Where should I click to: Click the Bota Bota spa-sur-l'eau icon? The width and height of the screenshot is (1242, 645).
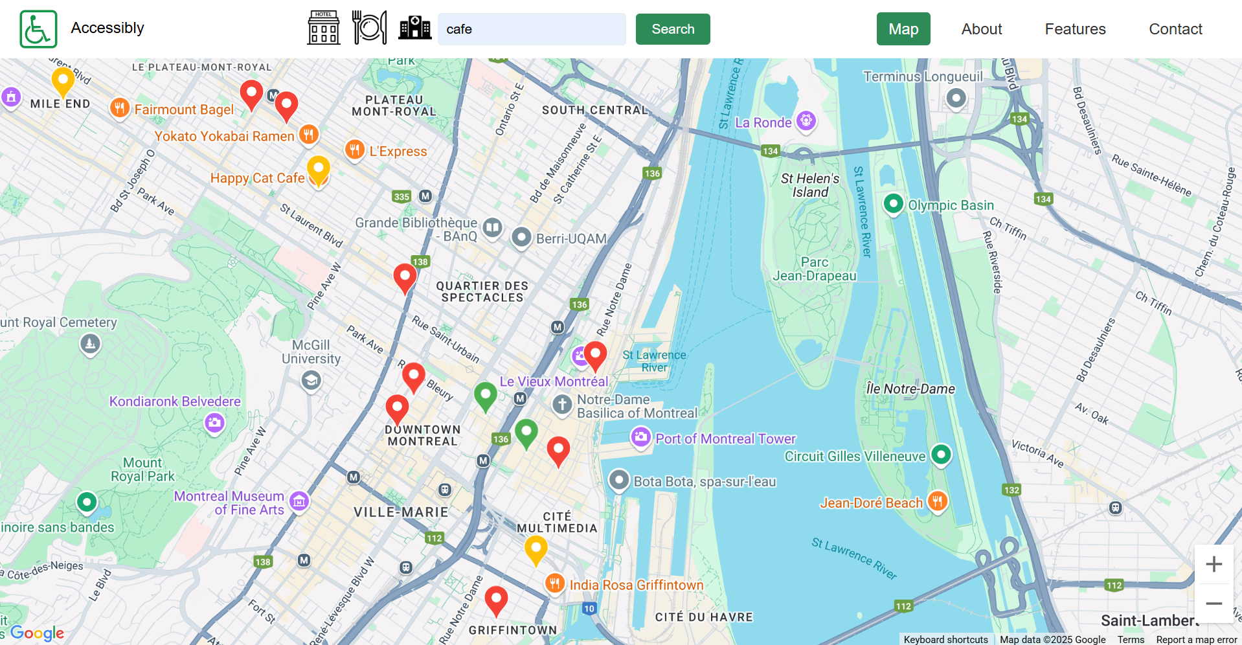click(x=619, y=481)
